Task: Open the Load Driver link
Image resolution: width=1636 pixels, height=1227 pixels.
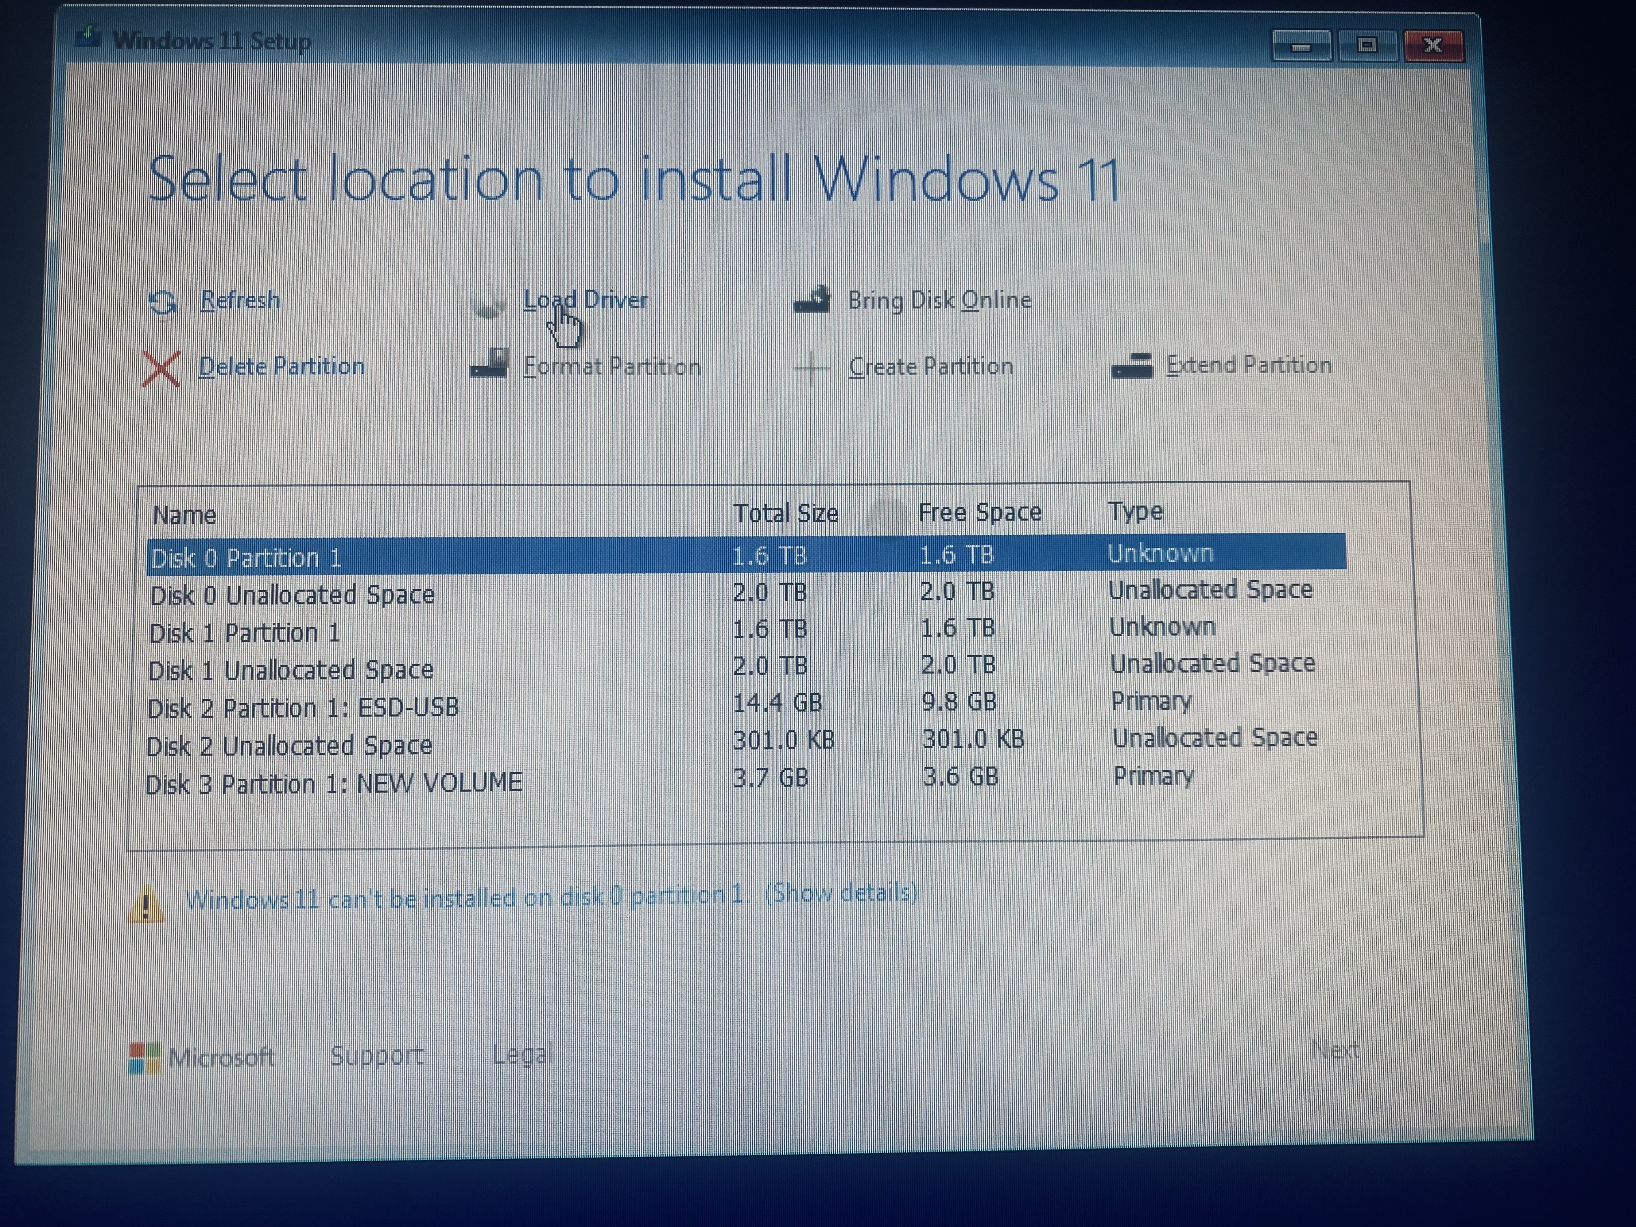Action: (x=585, y=300)
